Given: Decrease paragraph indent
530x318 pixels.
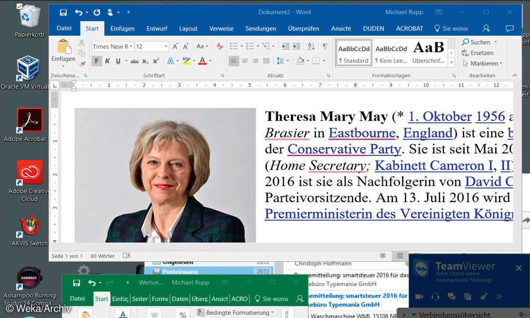Looking at the screenshot, I should coord(286,46).
